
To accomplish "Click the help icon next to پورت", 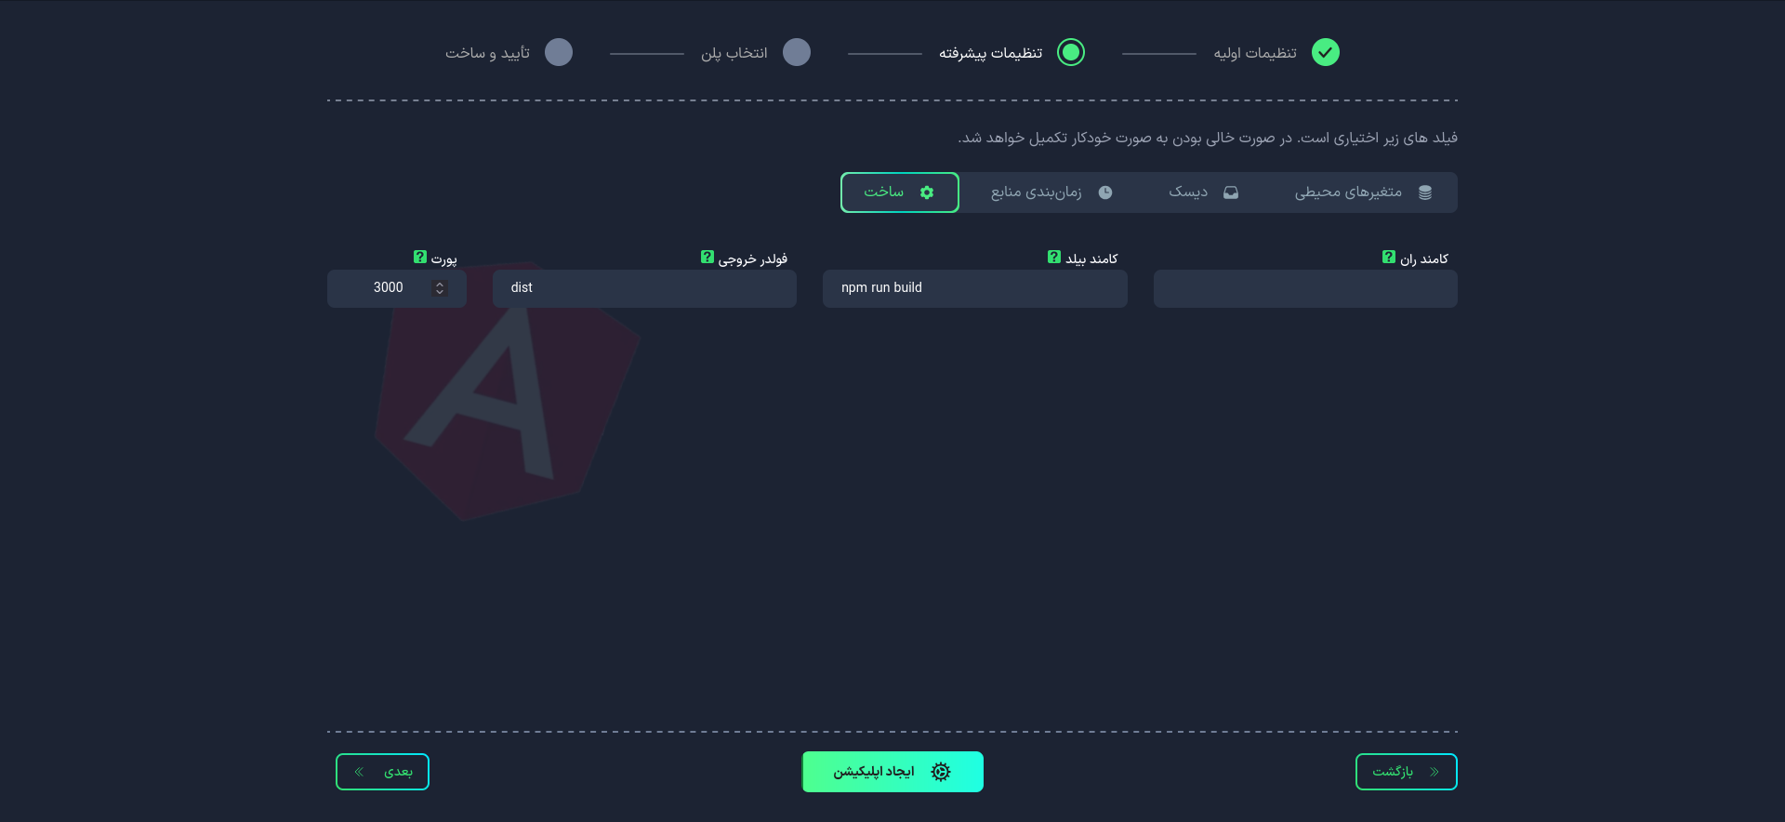I will click(x=419, y=257).
